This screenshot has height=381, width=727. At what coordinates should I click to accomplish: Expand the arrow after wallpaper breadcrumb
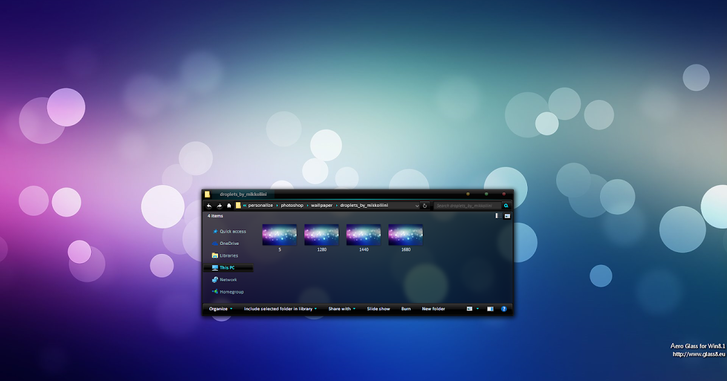pos(336,206)
